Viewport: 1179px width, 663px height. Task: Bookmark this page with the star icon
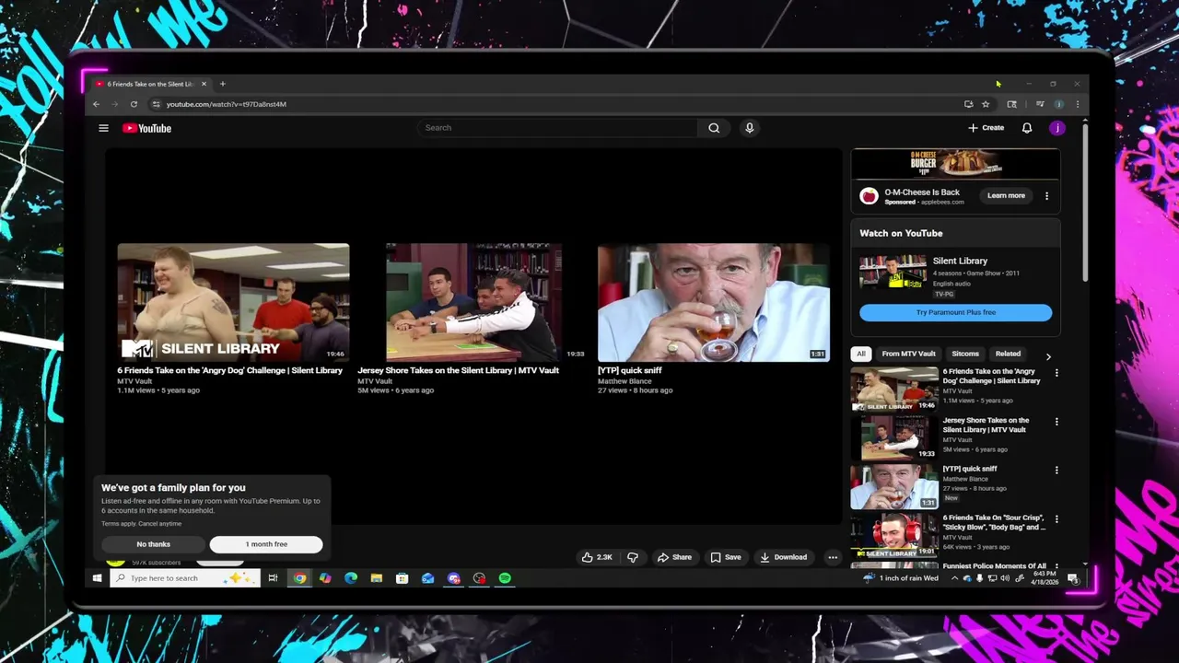tap(986, 104)
